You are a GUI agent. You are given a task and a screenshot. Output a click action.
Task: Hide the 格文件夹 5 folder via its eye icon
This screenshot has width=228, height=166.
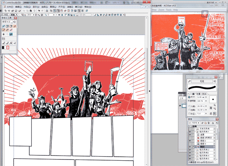190,159
